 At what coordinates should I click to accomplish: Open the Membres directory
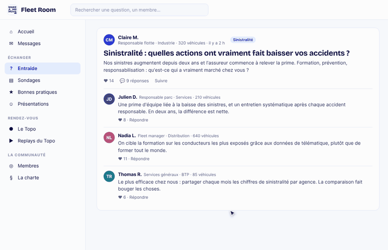(43, 166)
